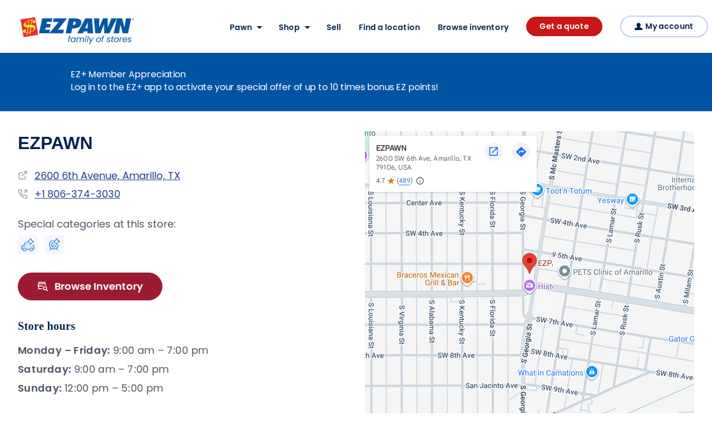This screenshot has height=445, width=712.
Task: Open Browse inventory in navigation bar
Action: pos(473,27)
